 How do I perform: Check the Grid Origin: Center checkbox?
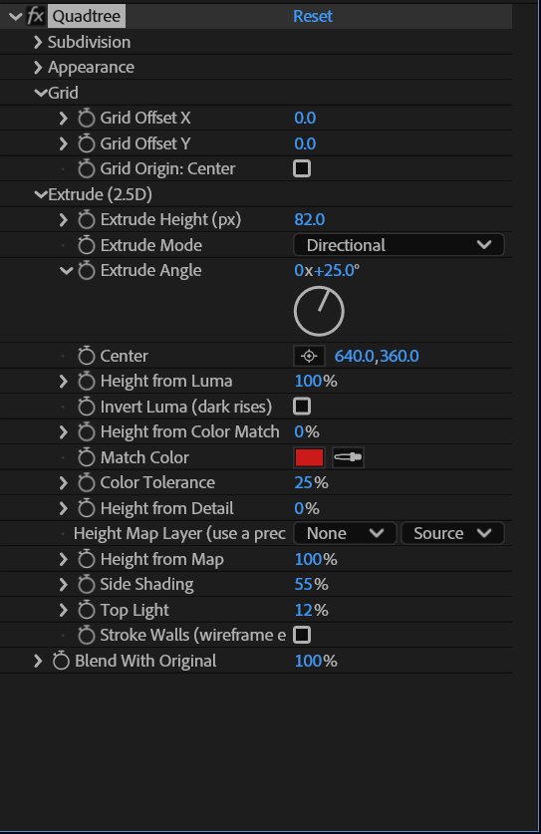(302, 168)
